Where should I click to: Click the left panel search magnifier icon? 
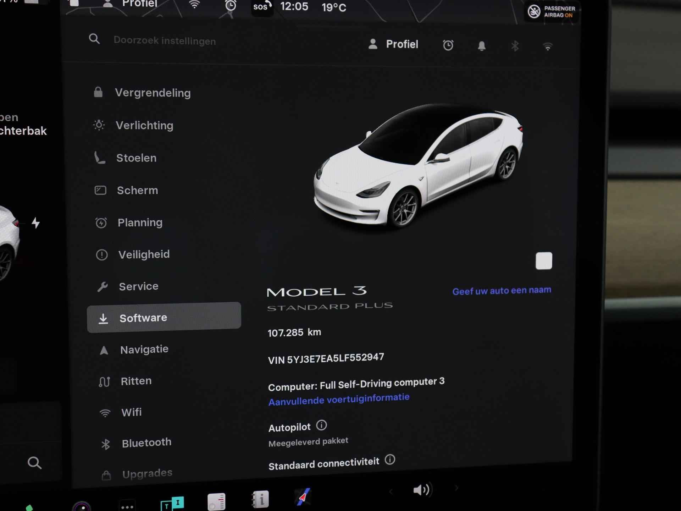[x=34, y=463]
